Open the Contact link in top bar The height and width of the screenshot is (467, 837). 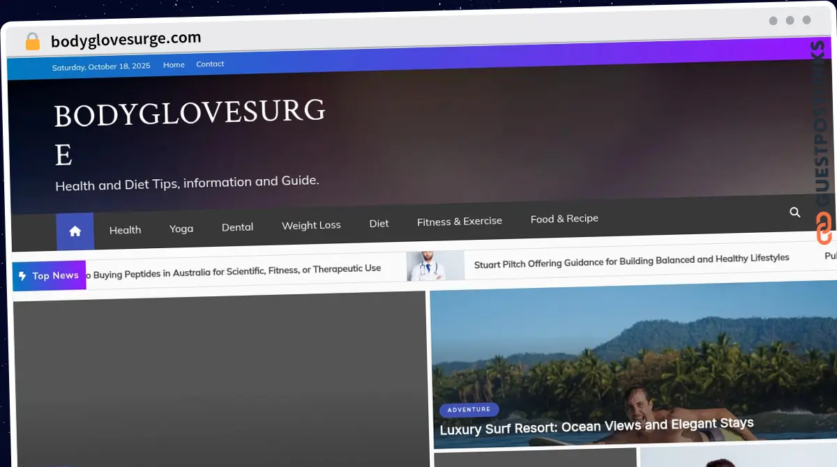tap(210, 64)
